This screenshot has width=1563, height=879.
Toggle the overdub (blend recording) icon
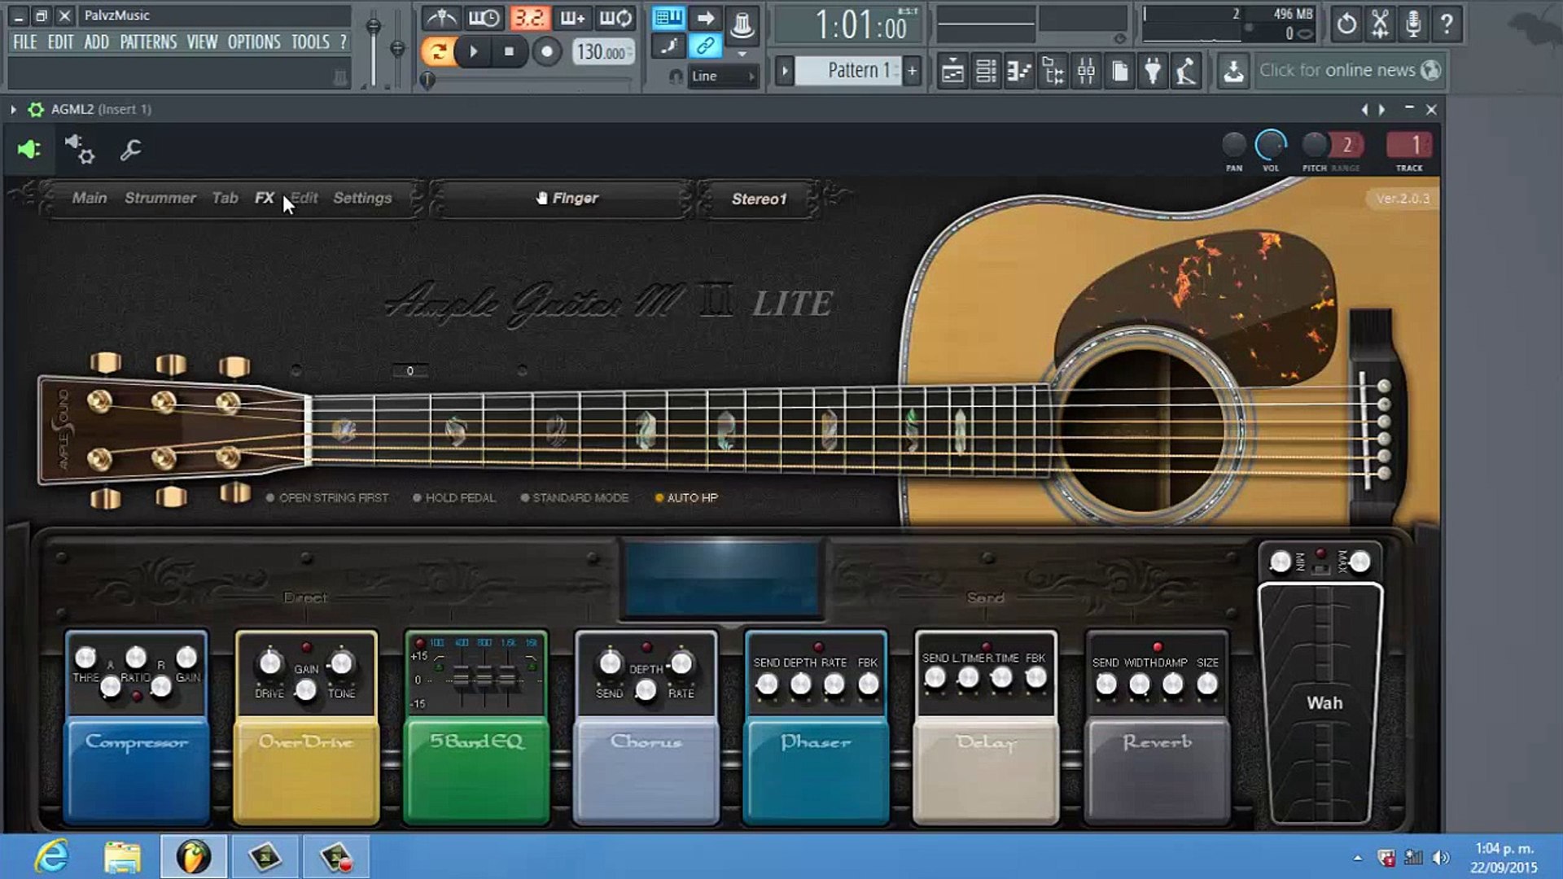[572, 17]
